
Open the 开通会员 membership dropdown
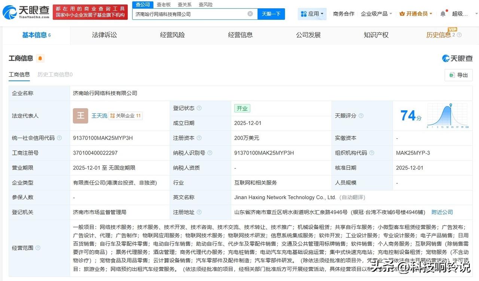(416, 14)
